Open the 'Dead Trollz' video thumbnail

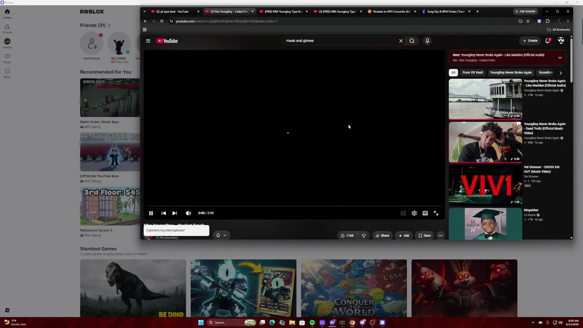pyautogui.click(x=486, y=142)
